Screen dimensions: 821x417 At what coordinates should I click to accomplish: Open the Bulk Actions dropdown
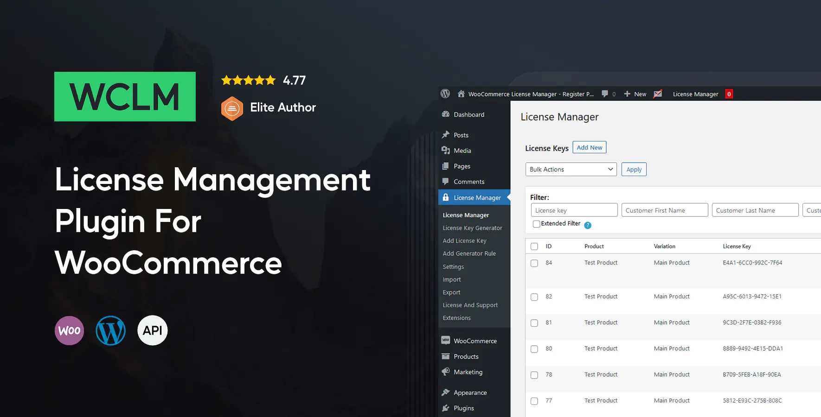(x=571, y=169)
